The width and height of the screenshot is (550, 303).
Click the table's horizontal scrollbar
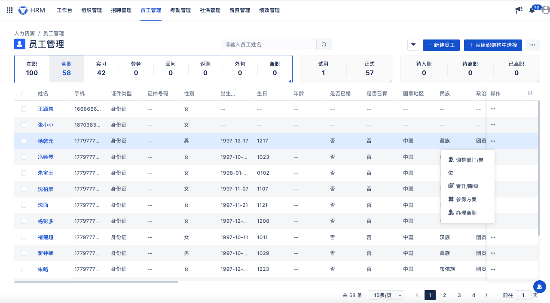[x=96, y=282]
